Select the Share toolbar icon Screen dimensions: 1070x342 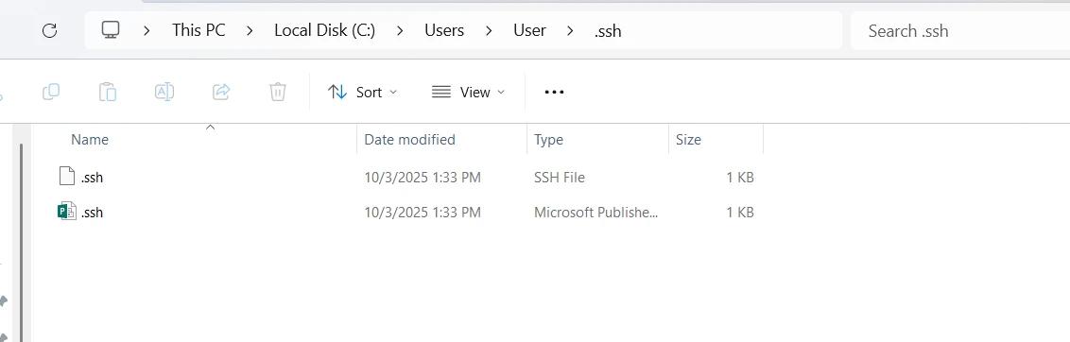[x=221, y=92]
